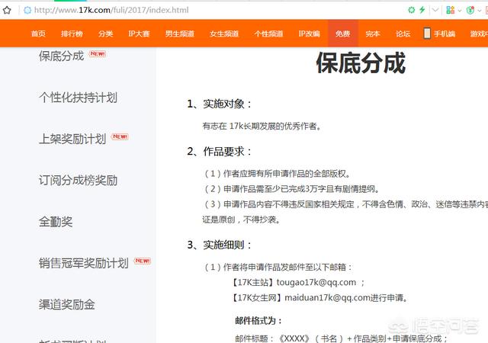Click the site icon before the URL

coord(27,10)
